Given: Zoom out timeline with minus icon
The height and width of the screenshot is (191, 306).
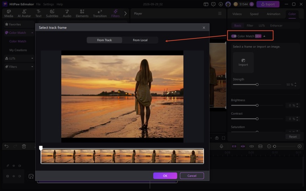Looking at the screenshot, I should pos(269,146).
